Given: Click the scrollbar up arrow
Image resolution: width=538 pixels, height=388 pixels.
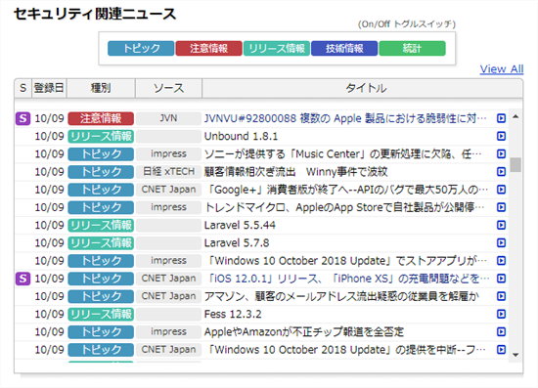Looking at the screenshot, I should click(x=516, y=117).
